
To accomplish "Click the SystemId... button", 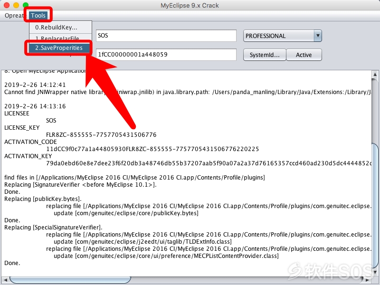I will [265, 55].
